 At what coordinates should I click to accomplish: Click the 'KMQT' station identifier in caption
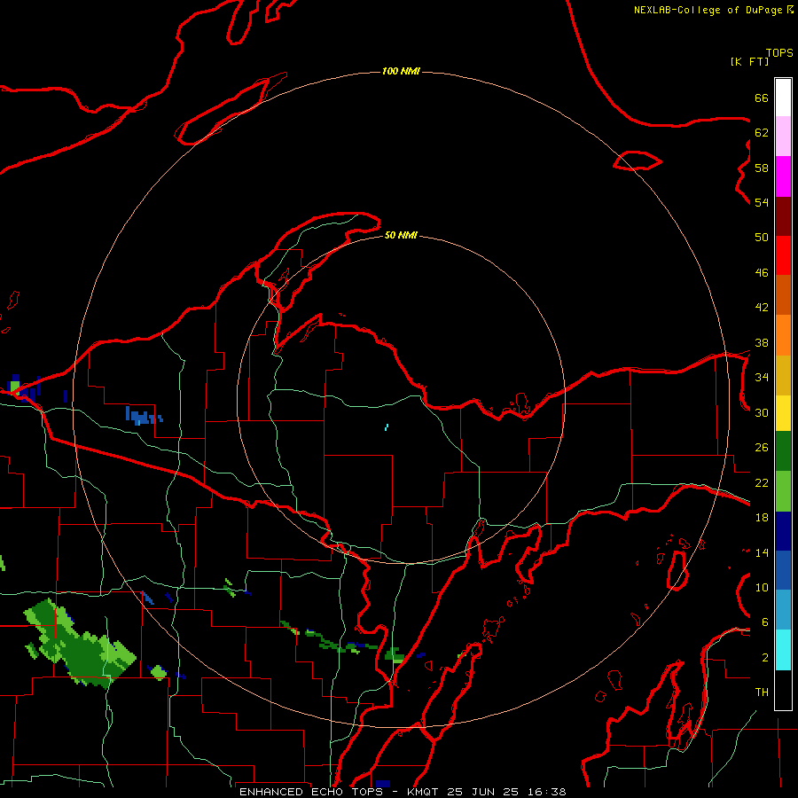coord(424,792)
